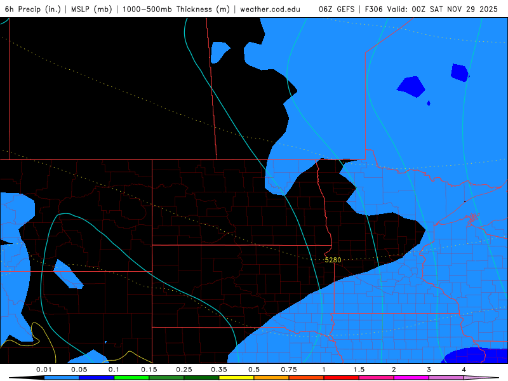The height and width of the screenshot is (381, 508).
Task: Click the 'F306' forecast hour label
Action: tap(374, 9)
